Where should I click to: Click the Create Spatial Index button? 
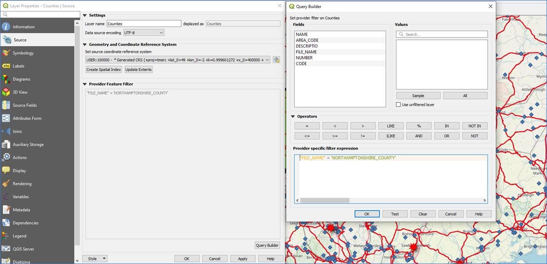click(x=103, y=69)
